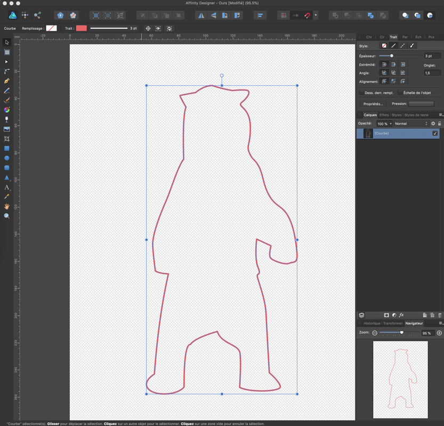Switch to the Export persona
444x426 pixels.
pos(37,15)
